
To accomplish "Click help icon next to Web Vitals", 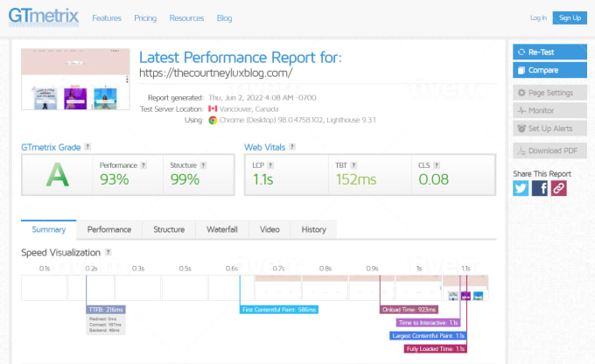I will coord(292,146).
